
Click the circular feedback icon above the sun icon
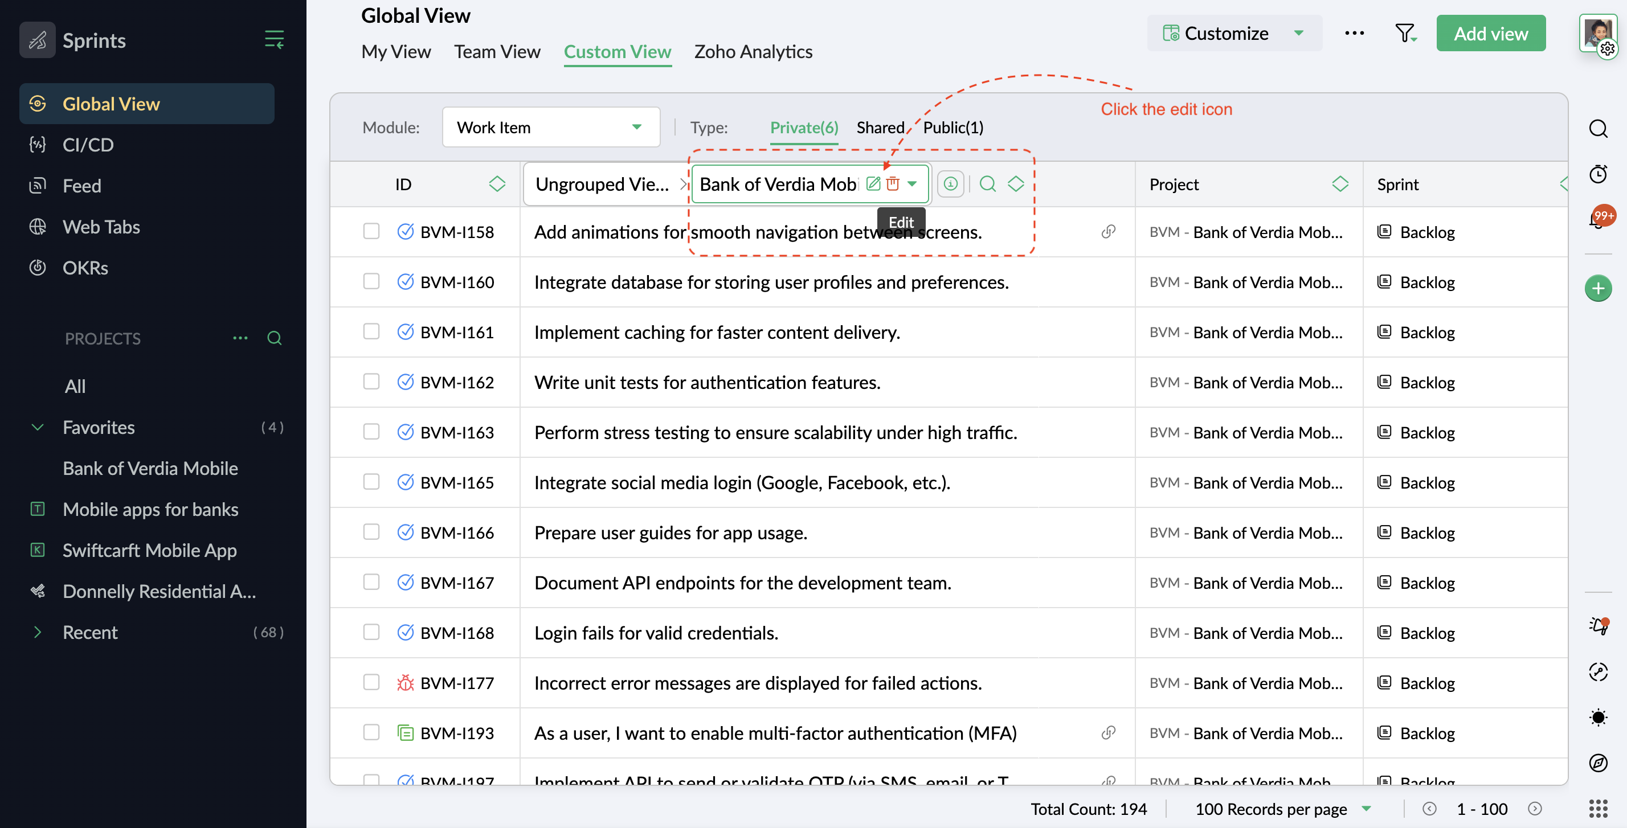[x=1598, y=671]
